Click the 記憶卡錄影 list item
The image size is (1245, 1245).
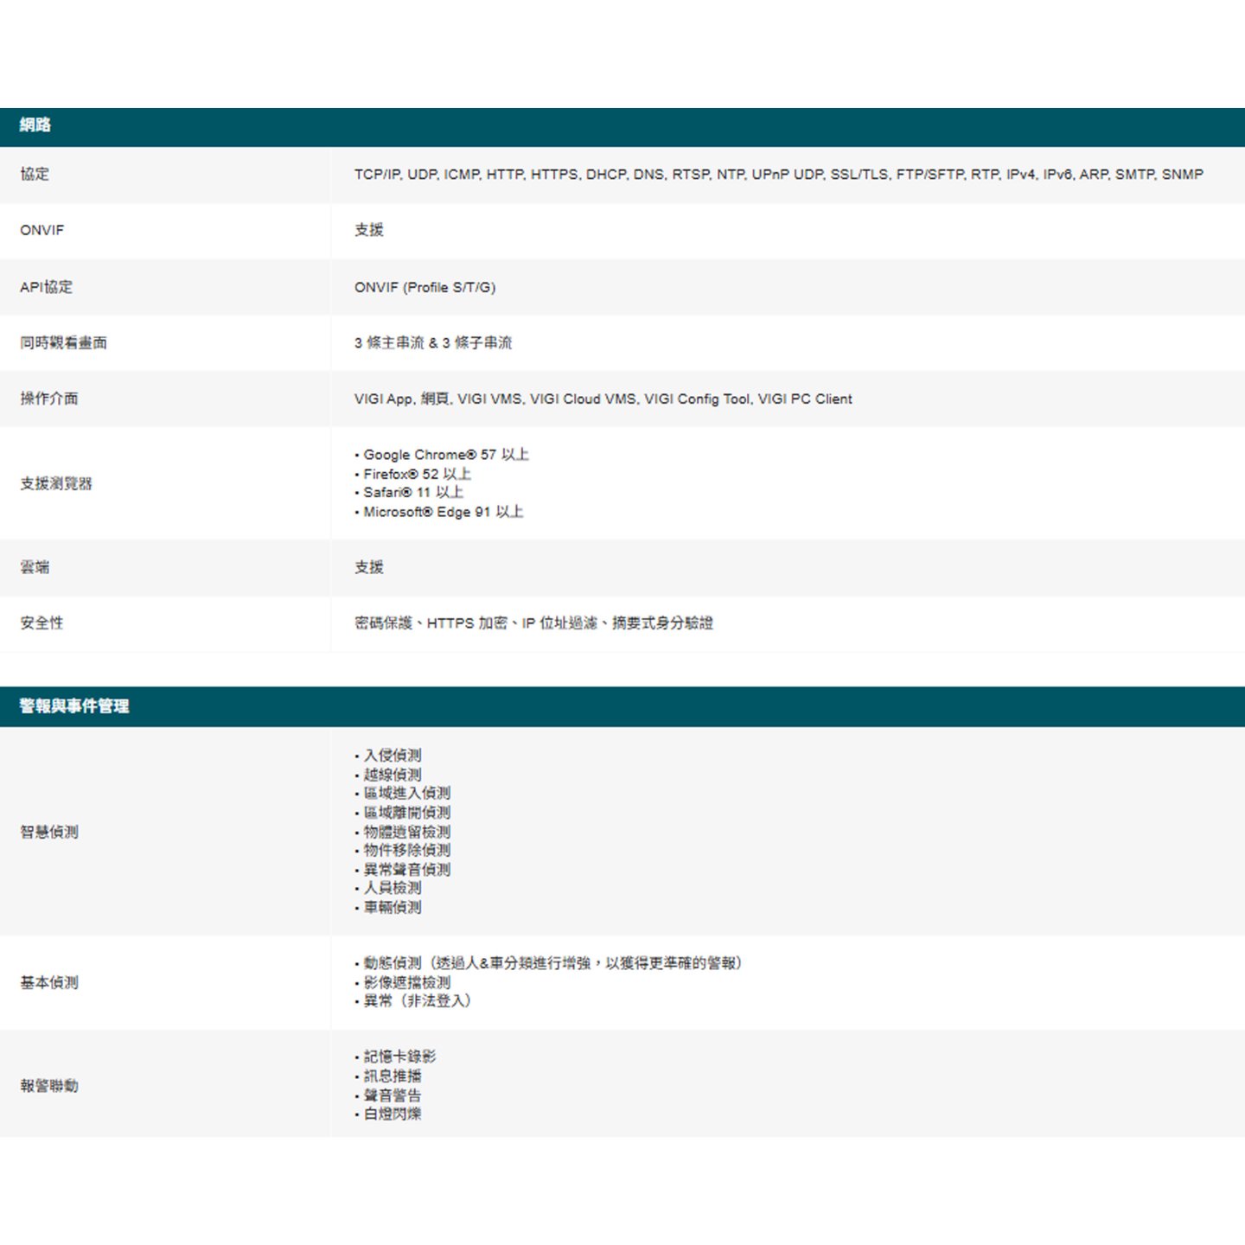click(x=399, y=1057)
